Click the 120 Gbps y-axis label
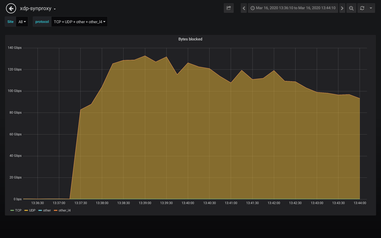This screenshot has height=238, width=381. pos(15,69)
